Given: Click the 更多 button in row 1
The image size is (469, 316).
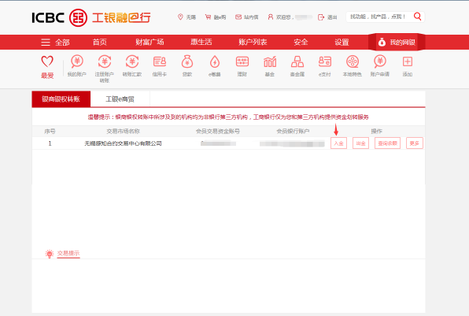Looking at the screenshot, I should [414, 143].
